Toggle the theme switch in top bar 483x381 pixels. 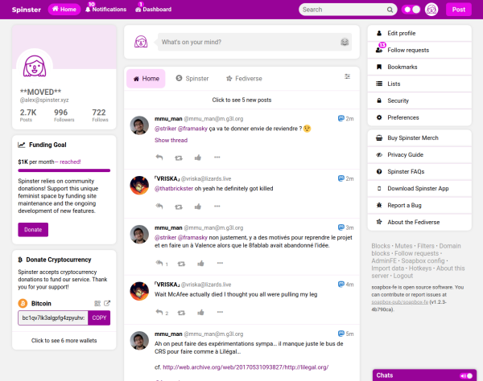pyautogui.click(x=411, y=10)
